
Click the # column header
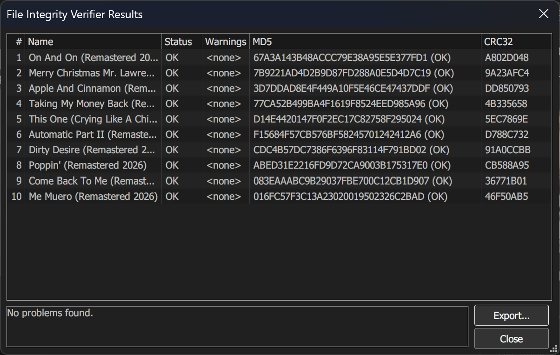click(x=16, y=41)
